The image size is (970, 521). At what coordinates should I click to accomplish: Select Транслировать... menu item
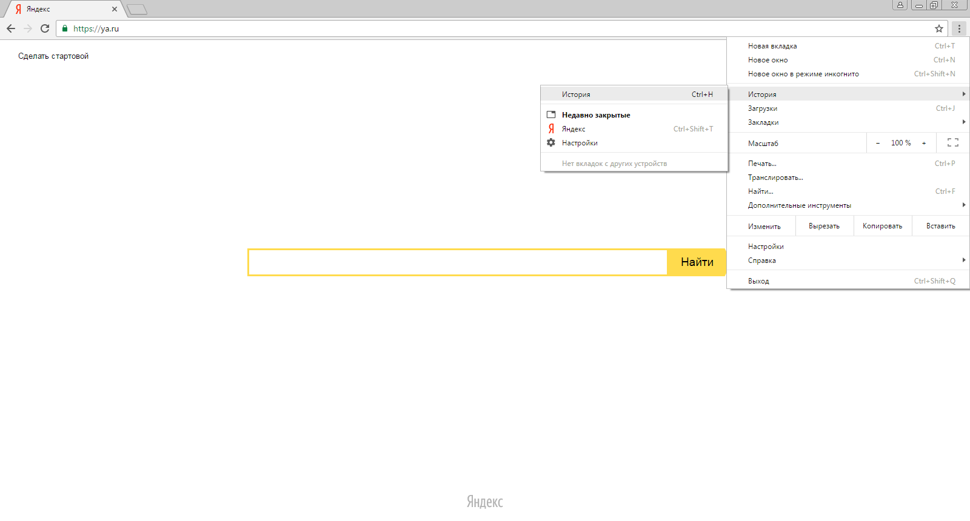pyautogui.click(x=848, y=178)
